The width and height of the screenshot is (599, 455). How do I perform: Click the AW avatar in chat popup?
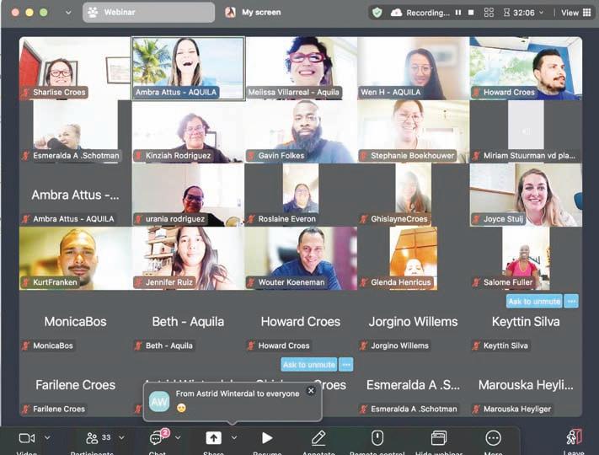tap(159, 402)
